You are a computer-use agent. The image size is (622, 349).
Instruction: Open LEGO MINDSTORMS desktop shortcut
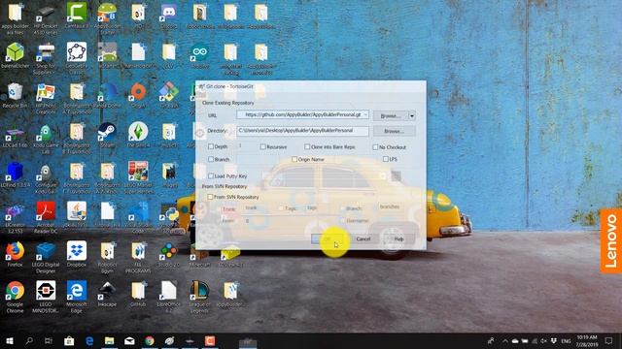(46, 297)
